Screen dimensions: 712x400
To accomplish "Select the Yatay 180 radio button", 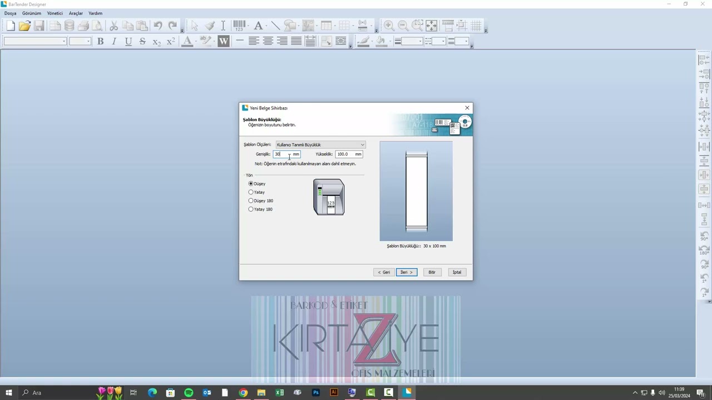I will coord(251,209).
